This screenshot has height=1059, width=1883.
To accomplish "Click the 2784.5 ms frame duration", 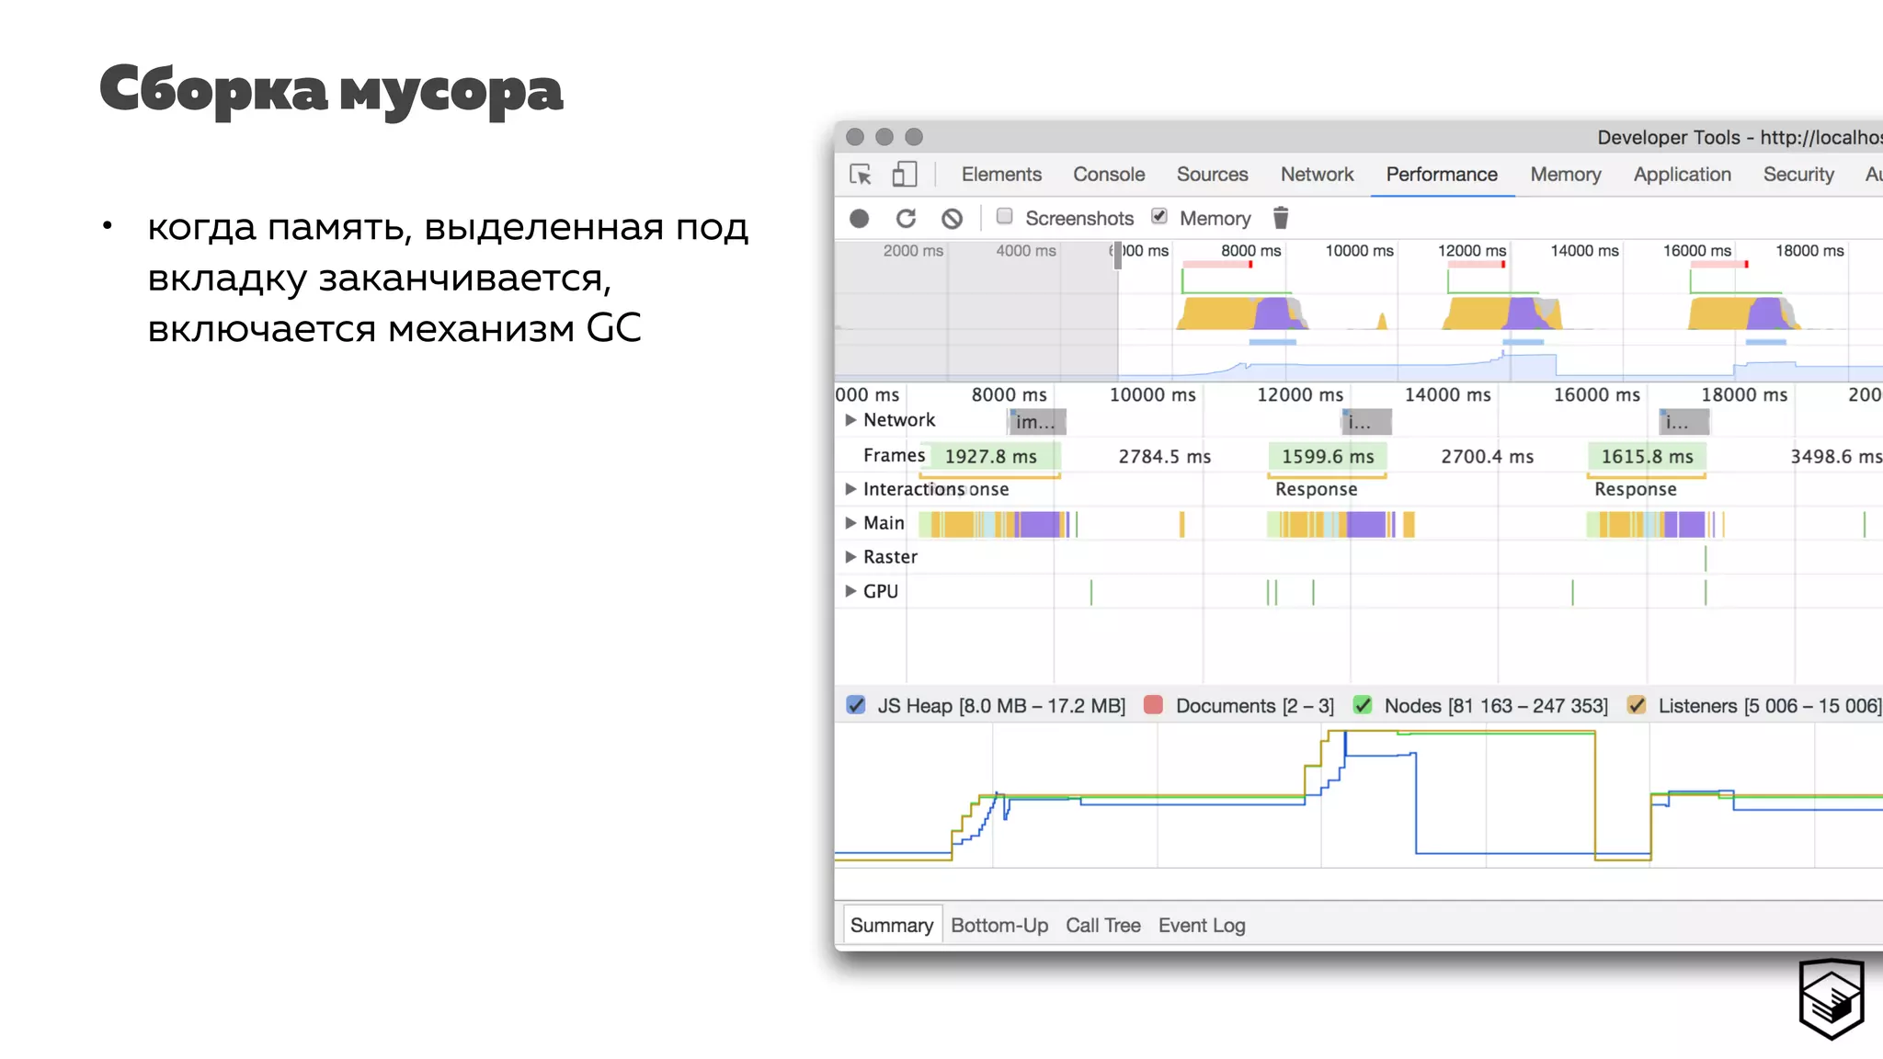I will [x=1164, y=457].
